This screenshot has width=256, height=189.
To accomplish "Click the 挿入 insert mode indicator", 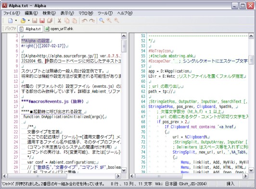I will tap(230, 184).
